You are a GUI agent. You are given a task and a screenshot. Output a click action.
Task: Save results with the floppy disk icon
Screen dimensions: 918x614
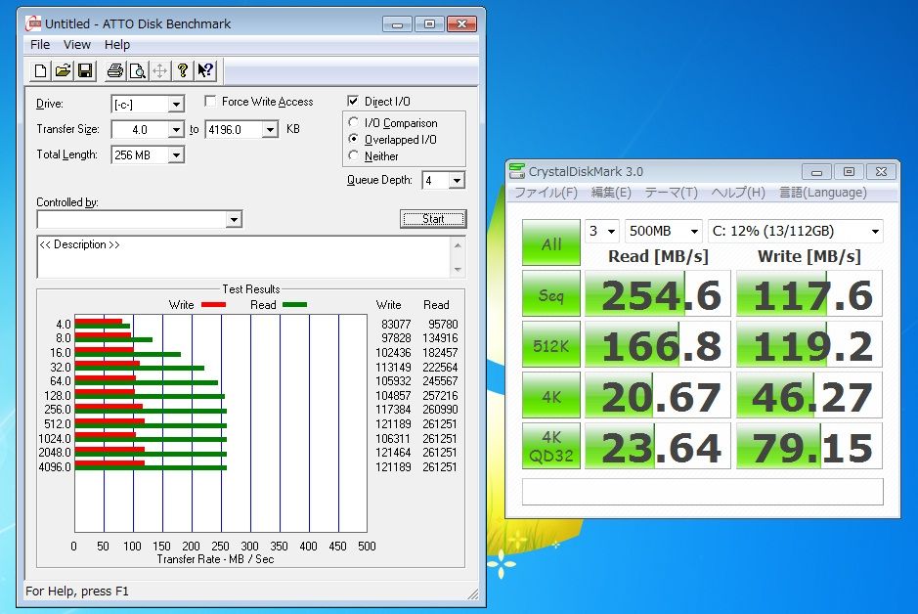click(85, 71)
